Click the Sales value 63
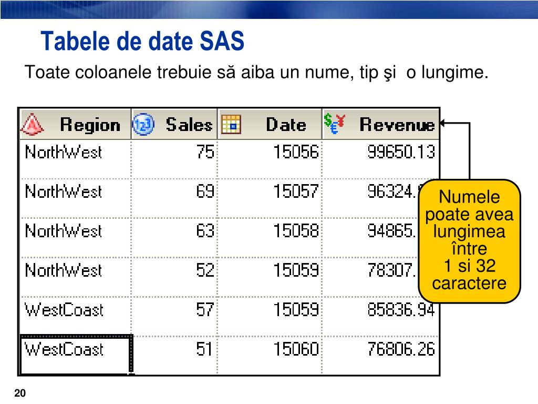This screenshot has height=404, width=538. tap(205, 231)
